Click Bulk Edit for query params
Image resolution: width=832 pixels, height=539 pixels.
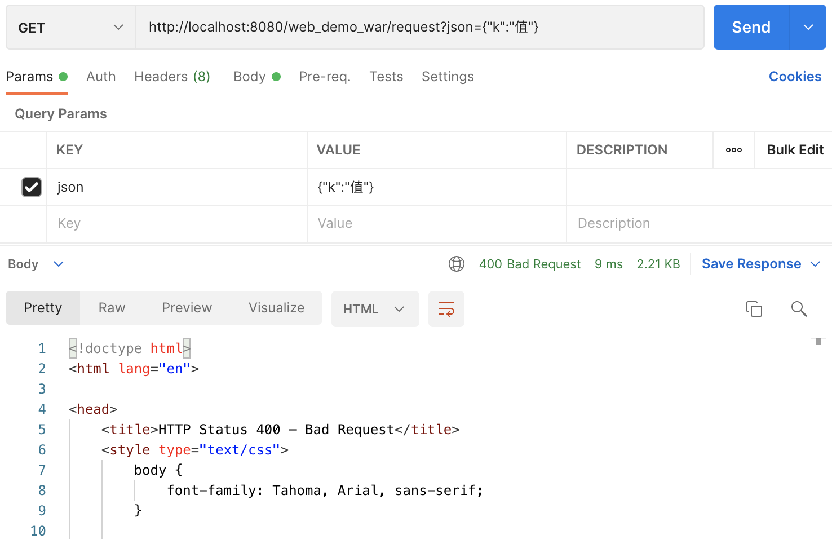[x=795, y=150]
